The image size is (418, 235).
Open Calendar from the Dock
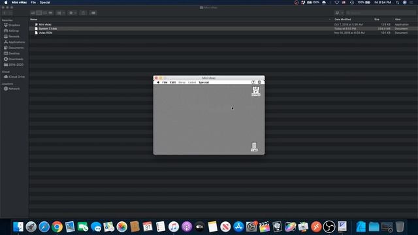[148, 227]
